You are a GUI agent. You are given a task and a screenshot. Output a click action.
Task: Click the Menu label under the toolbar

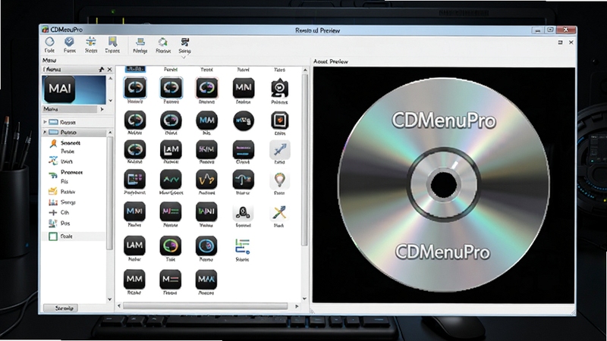(49, 61)
